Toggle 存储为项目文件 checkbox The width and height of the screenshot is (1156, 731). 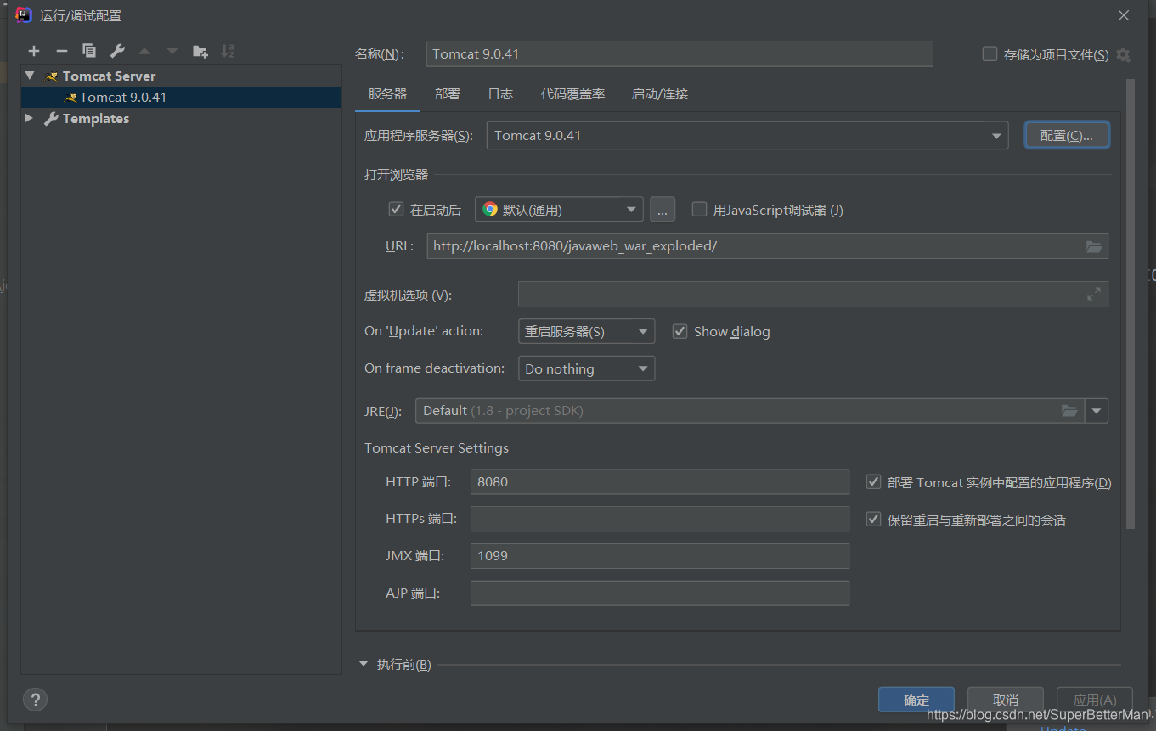point(990,53)
